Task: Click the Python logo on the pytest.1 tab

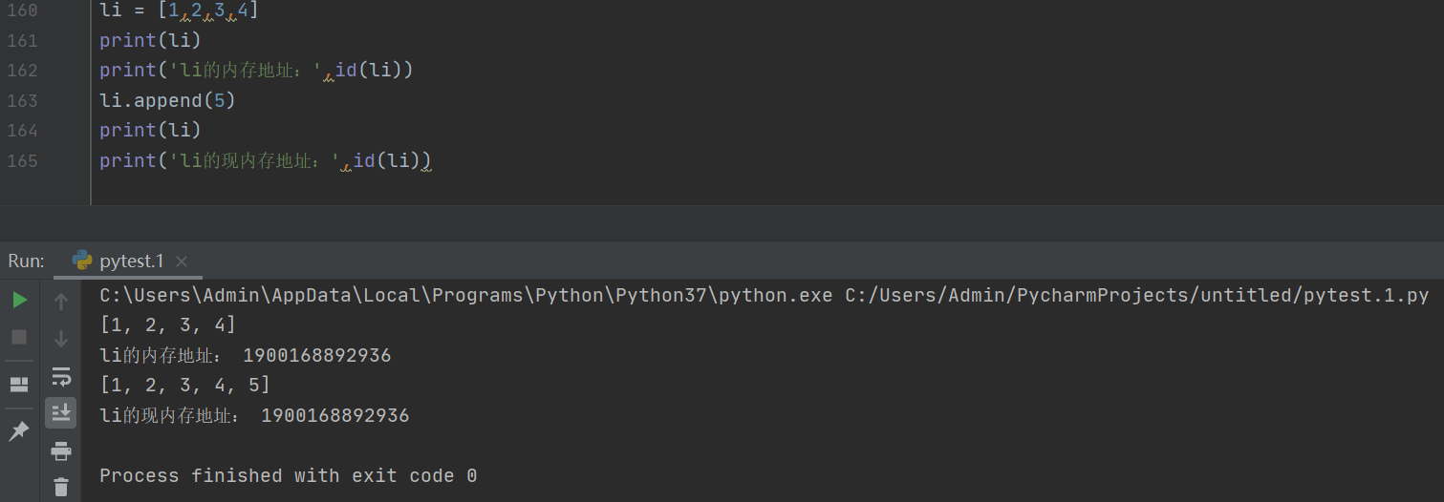Action: point(82,261)
